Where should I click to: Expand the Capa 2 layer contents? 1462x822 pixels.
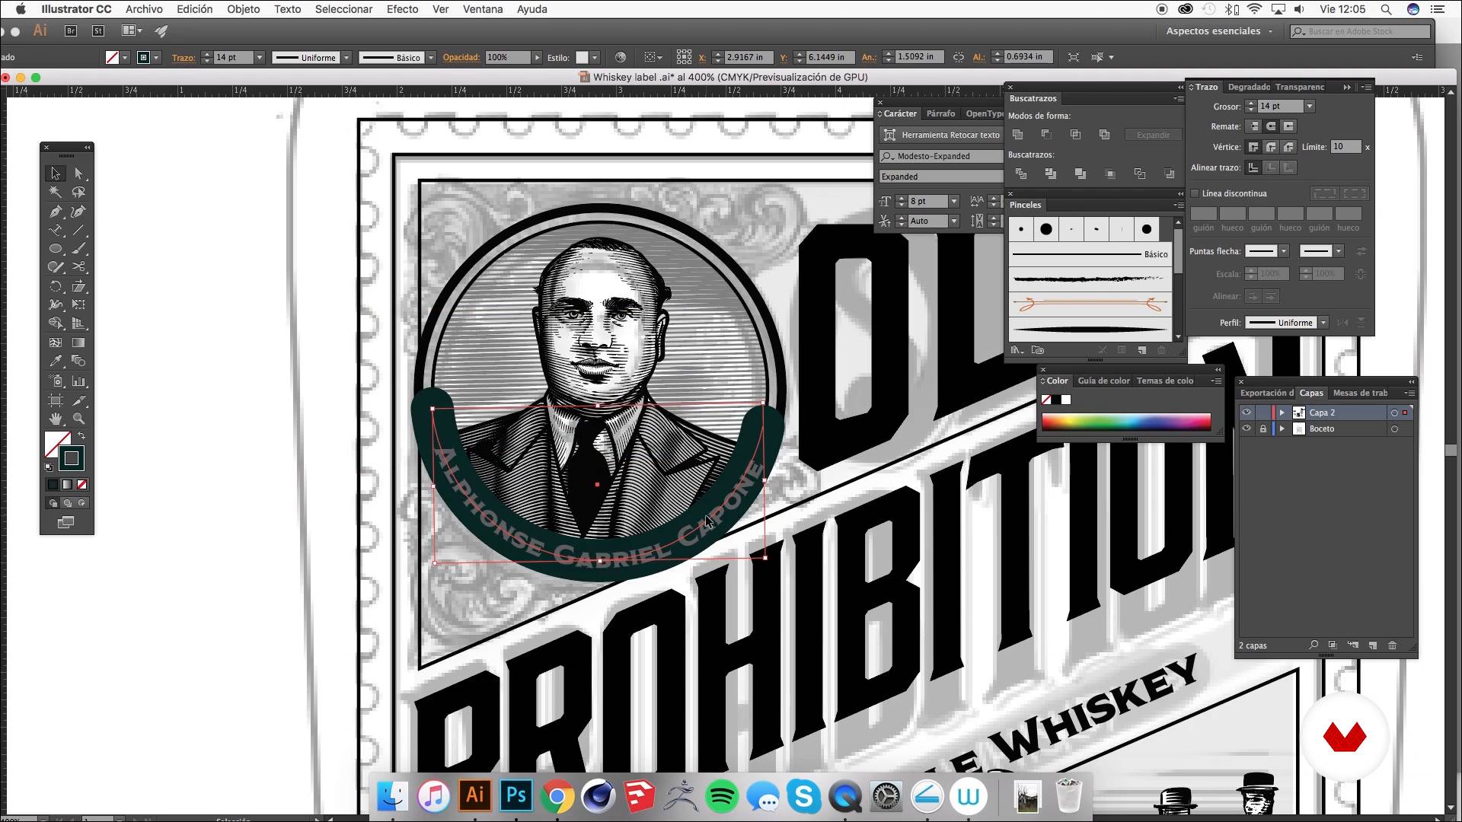click(x=1282, y=413)
